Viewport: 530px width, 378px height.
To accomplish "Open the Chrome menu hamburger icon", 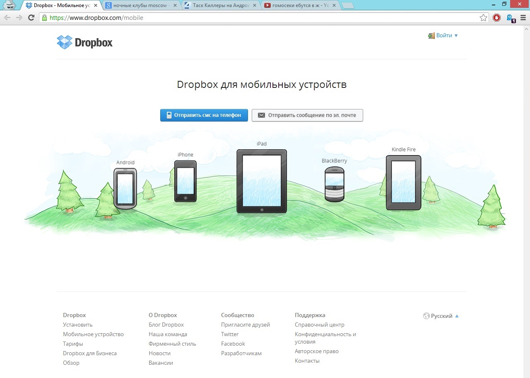I will point(523,18).
